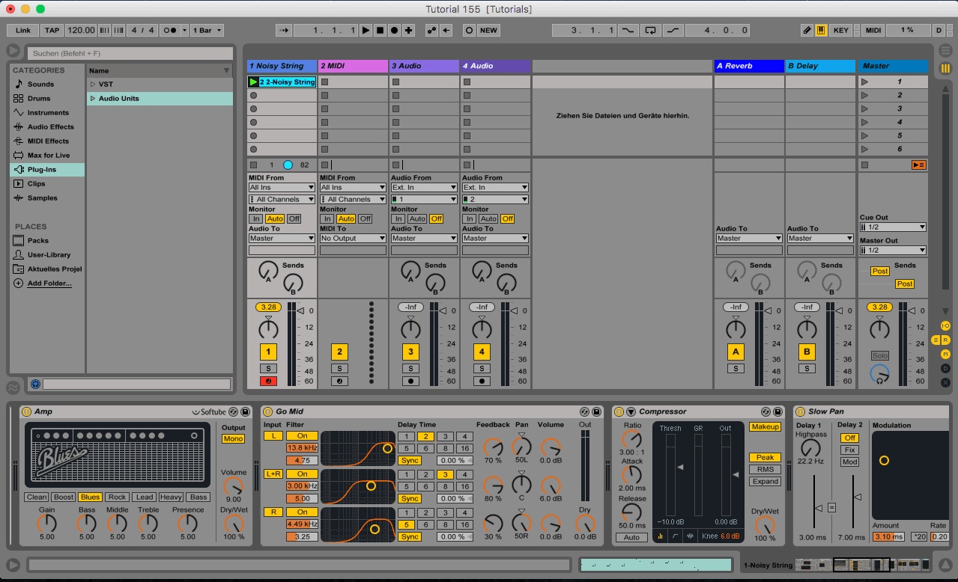This screenshot has width=958, height=582.
Task: Arm track 1 Noisy String for recording
Action: (x=268, y=382)
